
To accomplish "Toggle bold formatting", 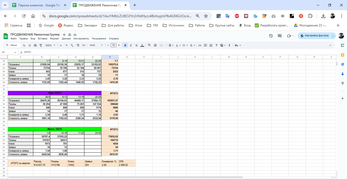I will (x=125, y=45).
